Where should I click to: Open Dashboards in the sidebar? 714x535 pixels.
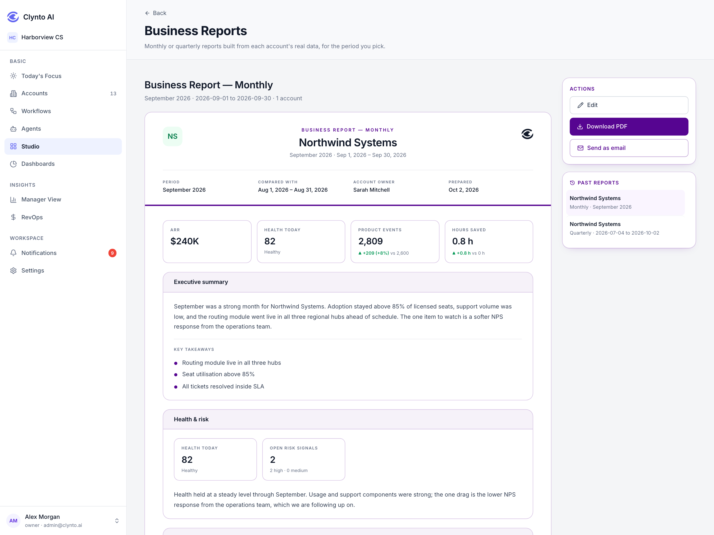(63, 164)
